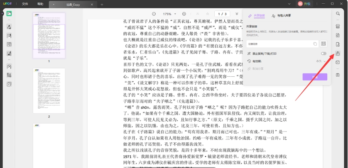Zoom out with the minus circle button
This screenshot has height=168, width=348.
[x=154, y=14]
